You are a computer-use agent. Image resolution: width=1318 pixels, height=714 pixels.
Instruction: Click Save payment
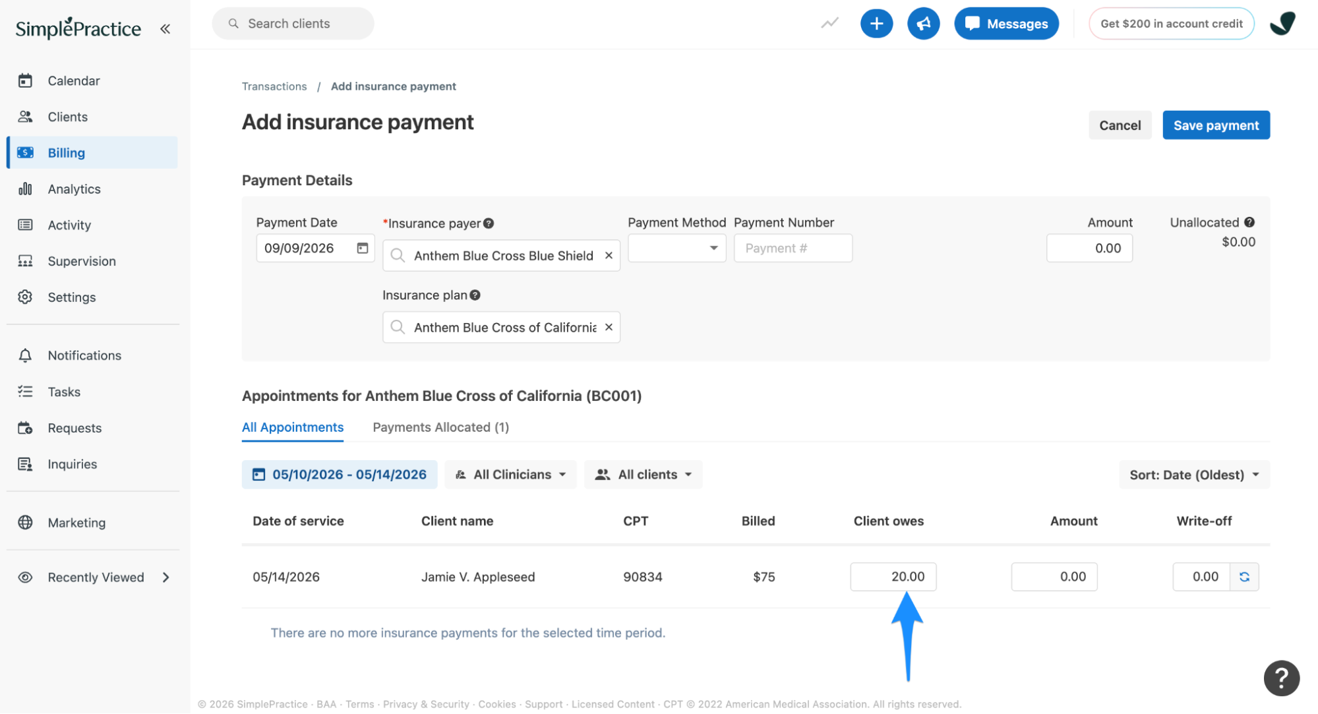click(1216, 125)
